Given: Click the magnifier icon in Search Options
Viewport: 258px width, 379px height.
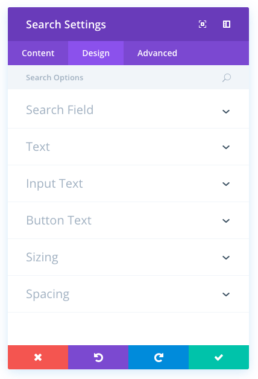Looking at the screenshot, I should [x=227, y=78].
